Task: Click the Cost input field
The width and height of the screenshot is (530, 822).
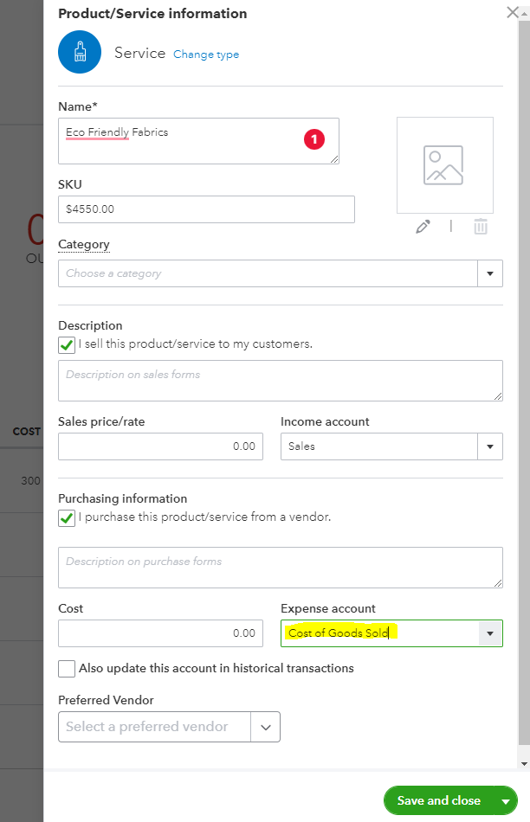Action: click(x=160, y=633)
